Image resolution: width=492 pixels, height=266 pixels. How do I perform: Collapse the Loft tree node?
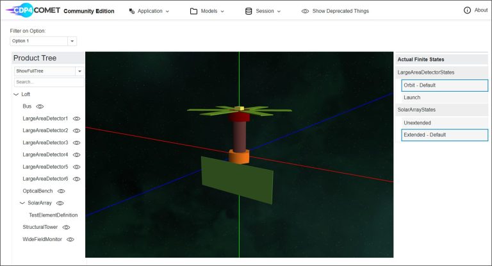tap(15, 94)
